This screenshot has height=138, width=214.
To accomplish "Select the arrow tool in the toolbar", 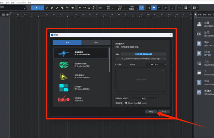I will point(37,8).
